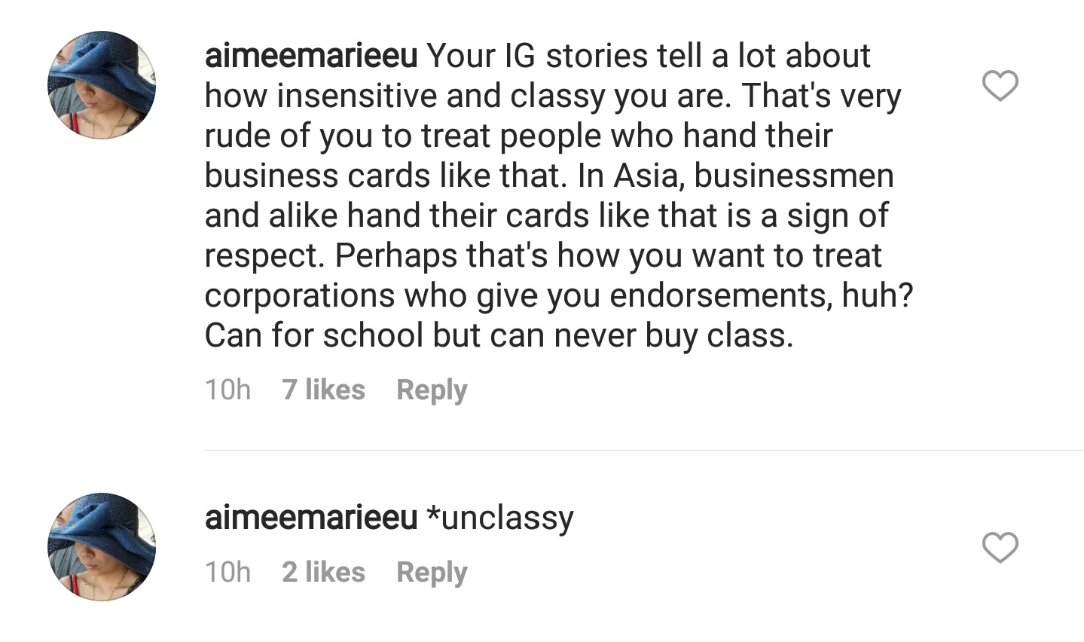Tap the 10h timestamp beside 7 likes
This screenshot has height=642, width=1084.
pyautogui.click(x=227, y=390)
